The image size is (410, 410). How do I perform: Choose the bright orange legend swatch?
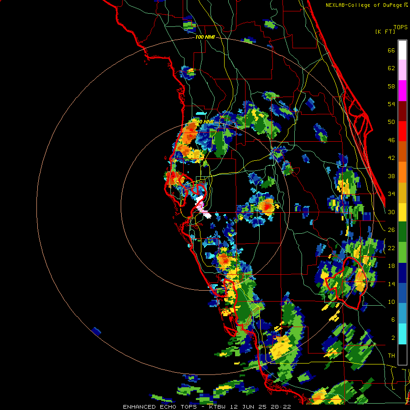click(402, 172)
